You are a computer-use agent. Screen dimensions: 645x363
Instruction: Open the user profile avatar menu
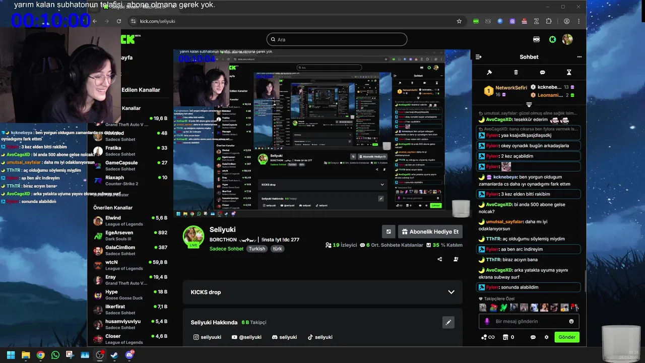click(567, 39)
